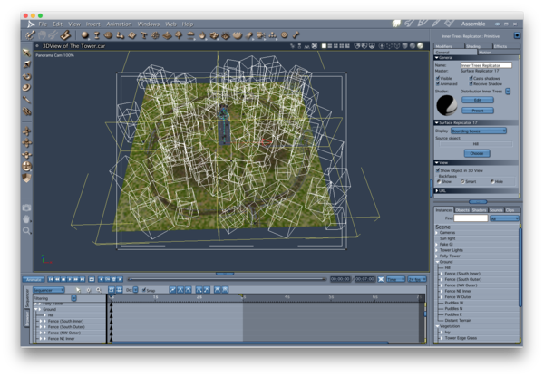Screen dimensions: 544x377
Task: Toggle Receive Shadow checkbox
Action: 471,83
